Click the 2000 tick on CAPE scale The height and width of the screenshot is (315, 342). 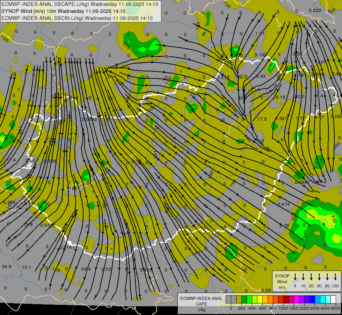click(x=304, y=308)
